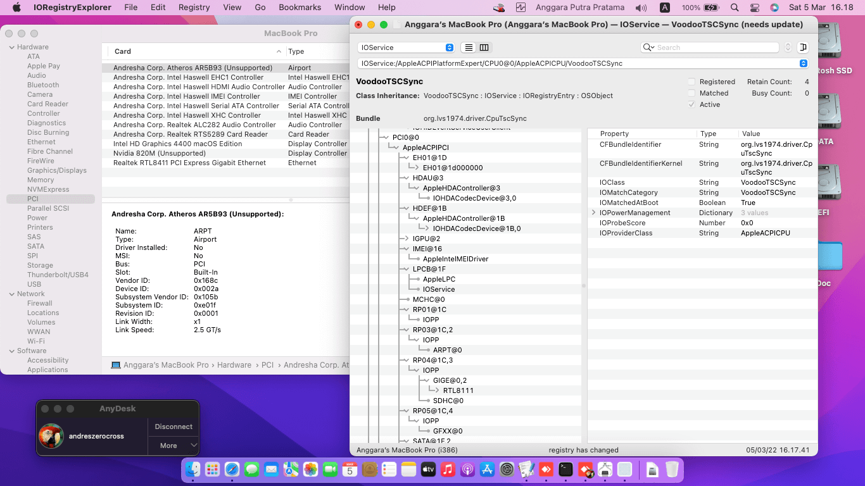This screenshot has width=865, height=486.
Task: Open Messages from the Dock
Action: (251, 469)
